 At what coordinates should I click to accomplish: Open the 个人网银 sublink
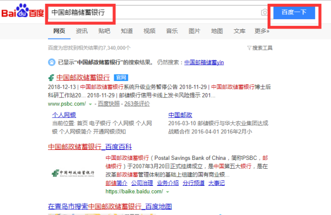tap(64, 115)
